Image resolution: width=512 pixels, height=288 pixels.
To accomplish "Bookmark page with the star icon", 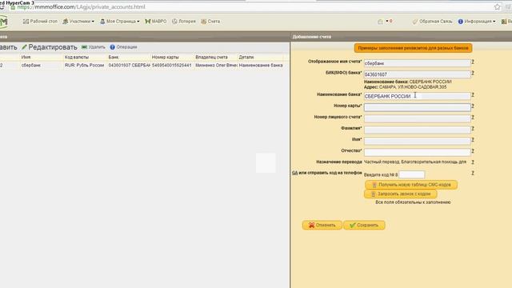I will point(497,7).
